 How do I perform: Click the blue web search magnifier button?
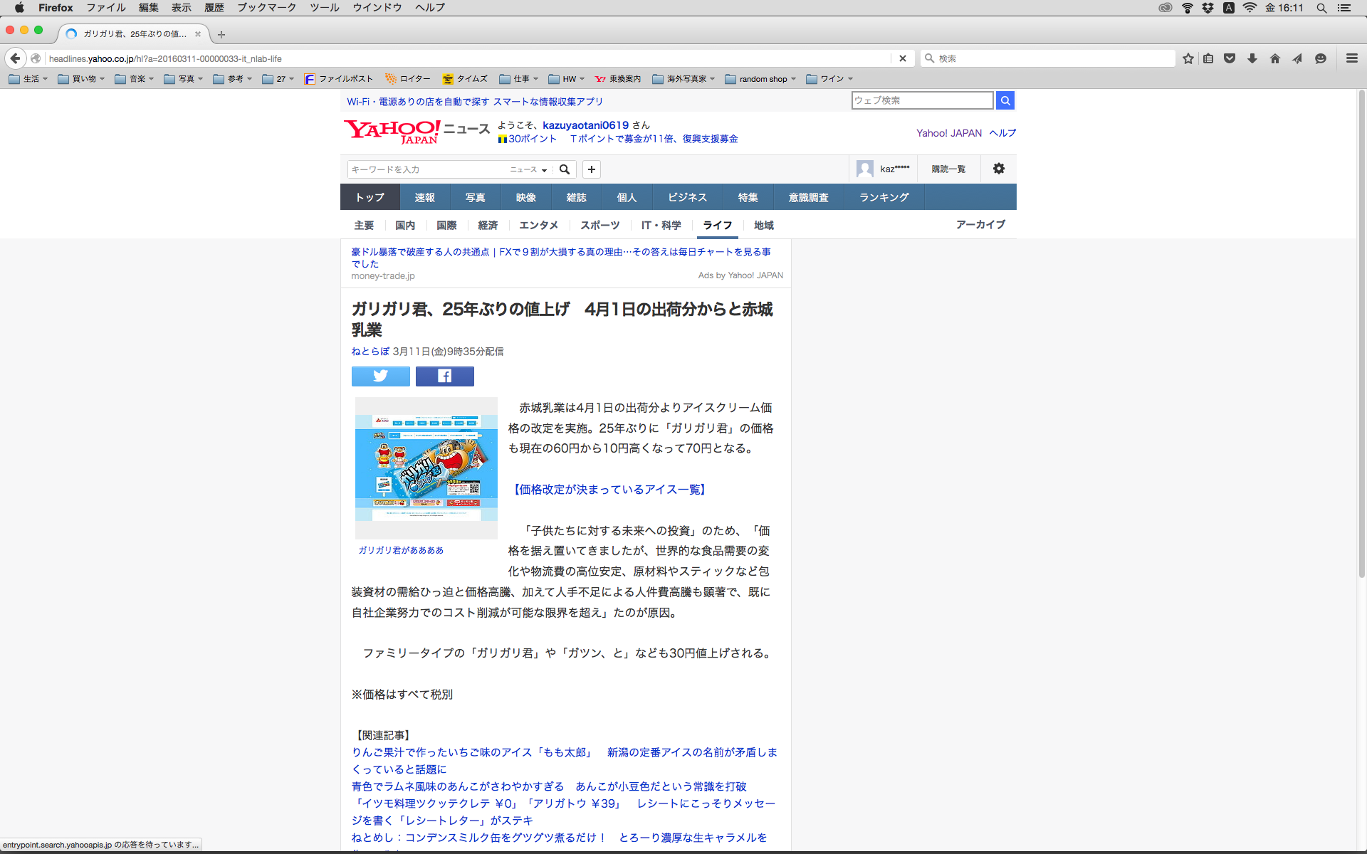coord(1005,100)
